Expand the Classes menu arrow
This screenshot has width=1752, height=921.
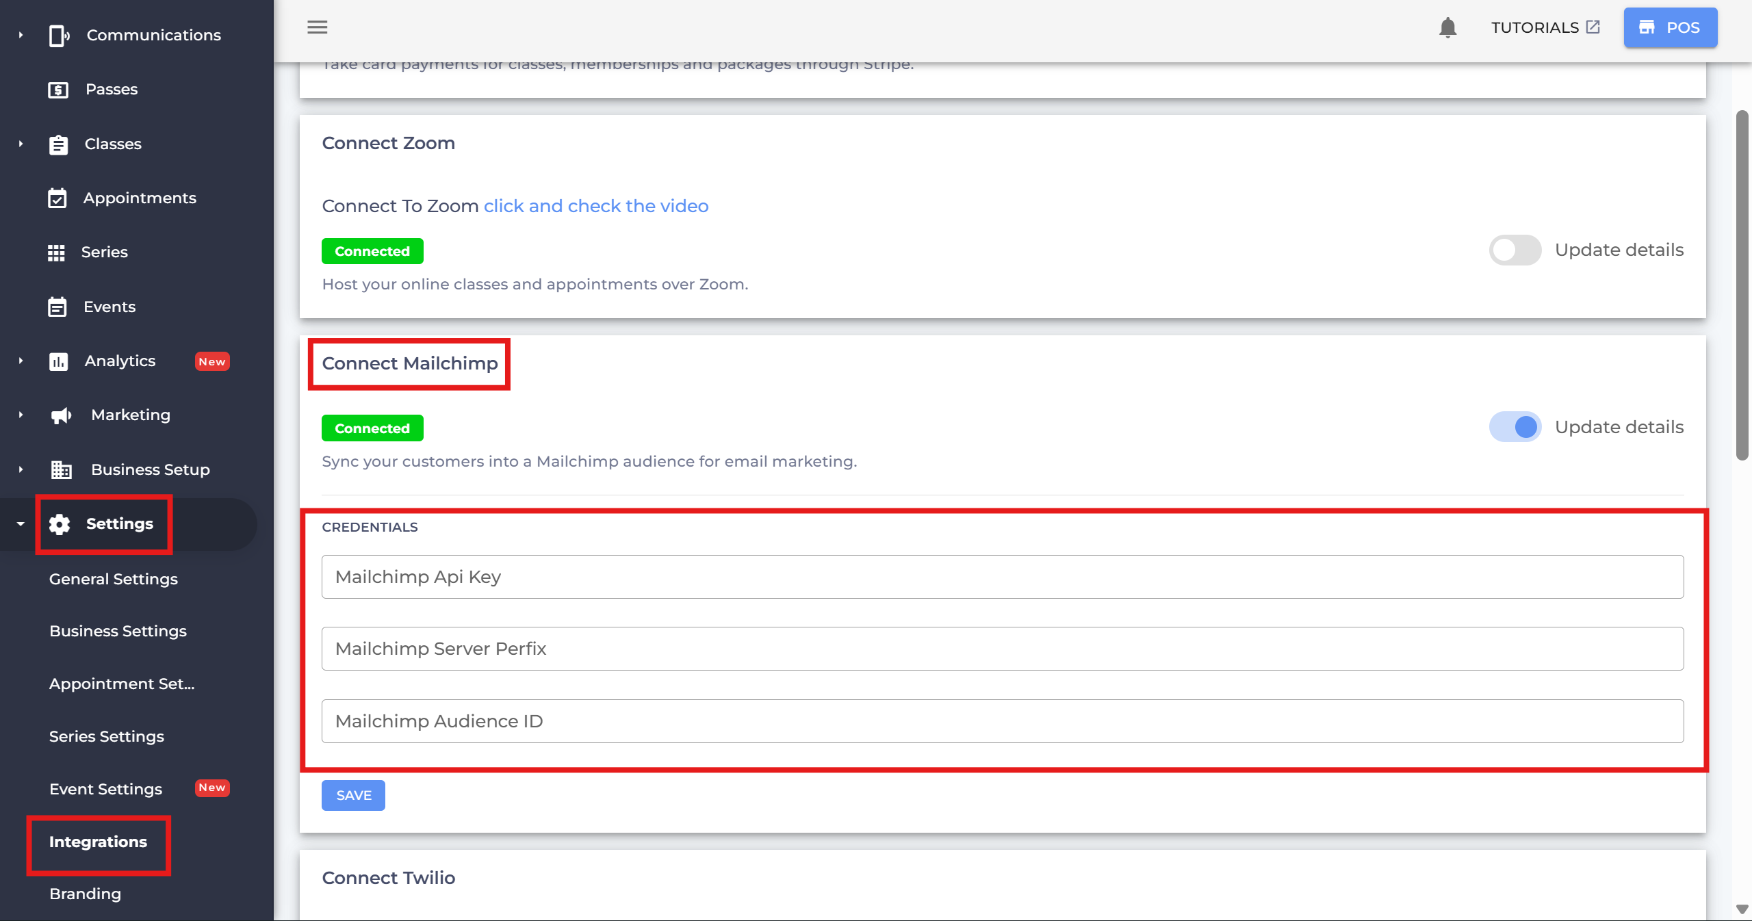[21, 144]
